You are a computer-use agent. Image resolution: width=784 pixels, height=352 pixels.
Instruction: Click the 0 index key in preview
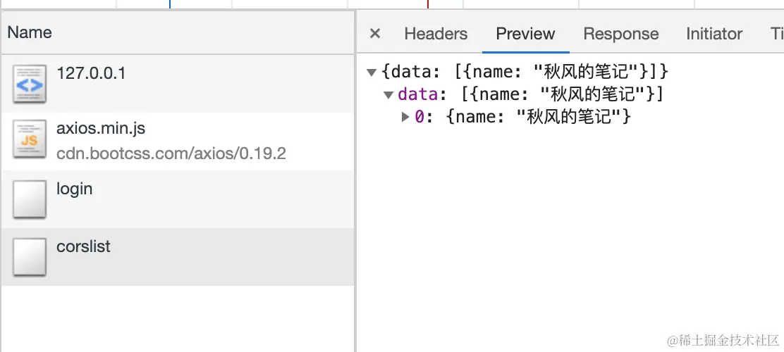pos(419,117)
